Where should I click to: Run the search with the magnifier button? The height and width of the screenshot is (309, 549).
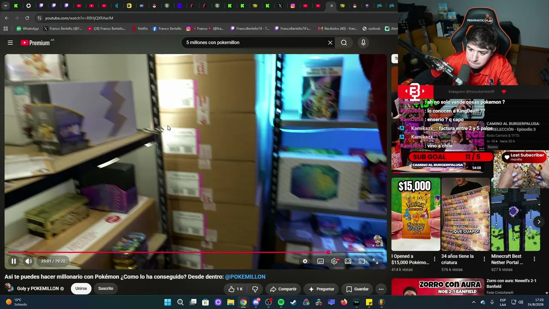[344, 42]
